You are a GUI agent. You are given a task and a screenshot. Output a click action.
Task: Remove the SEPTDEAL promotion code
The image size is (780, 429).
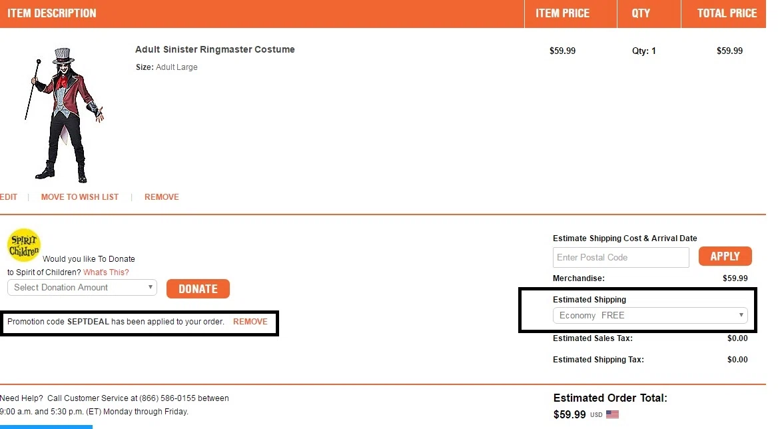pyautogui.click(x=250, y=322)
